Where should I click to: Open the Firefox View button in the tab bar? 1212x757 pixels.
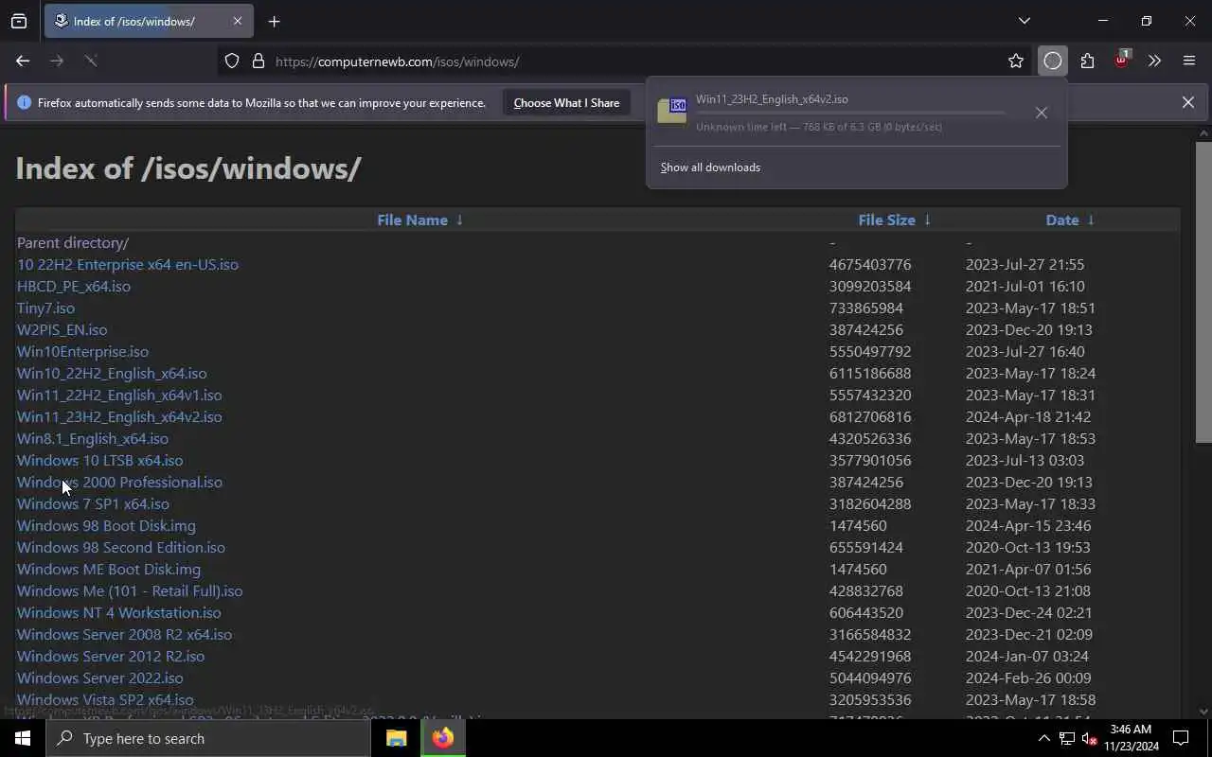click(x=19, y=21)
